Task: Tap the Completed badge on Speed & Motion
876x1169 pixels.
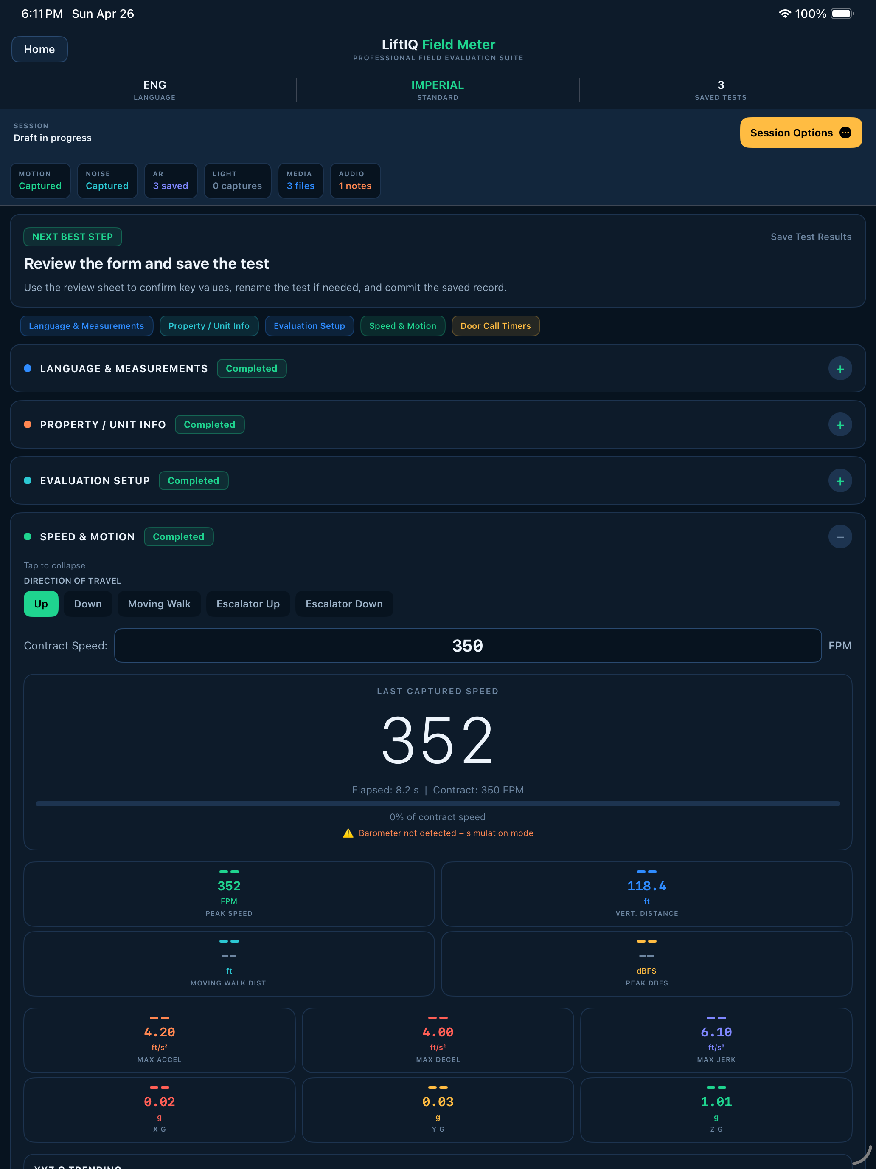Action: (179, 536)
